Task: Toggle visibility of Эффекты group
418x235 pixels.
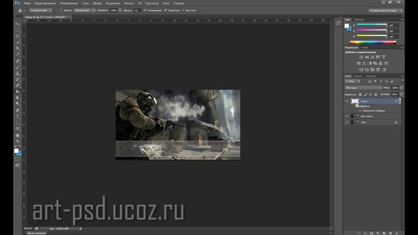Action: pyautogui.click(x=357, y=106)
